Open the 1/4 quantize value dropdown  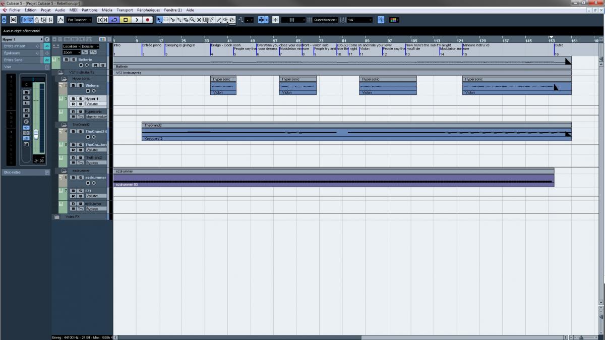click(359, 20)
